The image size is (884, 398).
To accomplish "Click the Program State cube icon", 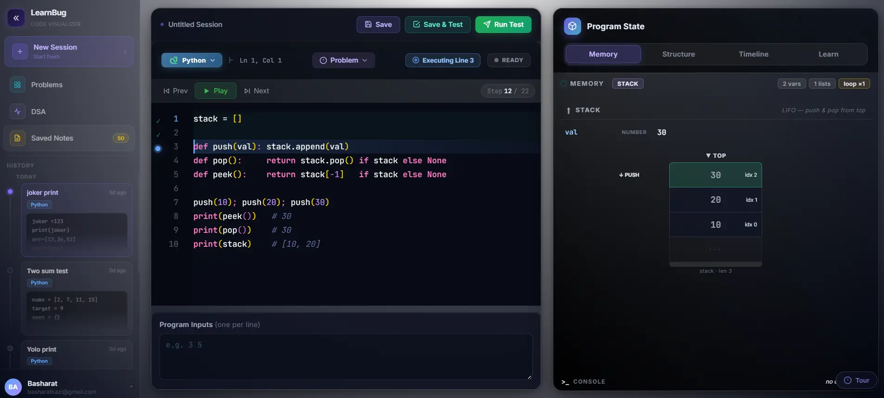I will [572, 26].
